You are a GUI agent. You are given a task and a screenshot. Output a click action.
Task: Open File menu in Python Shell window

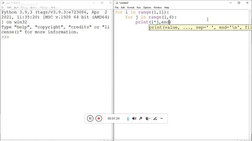(x=2, y=7)
